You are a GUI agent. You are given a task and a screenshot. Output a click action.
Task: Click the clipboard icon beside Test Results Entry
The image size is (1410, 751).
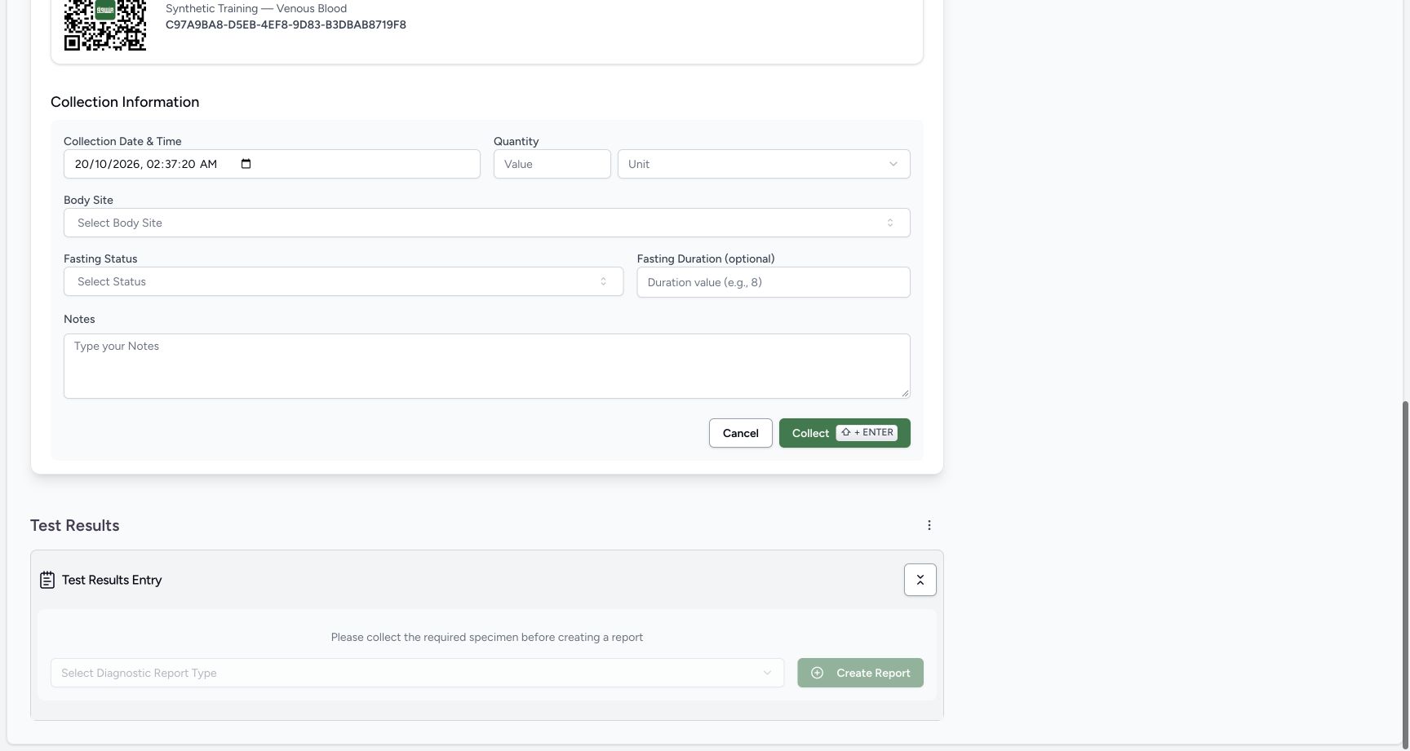pos(47,580)
